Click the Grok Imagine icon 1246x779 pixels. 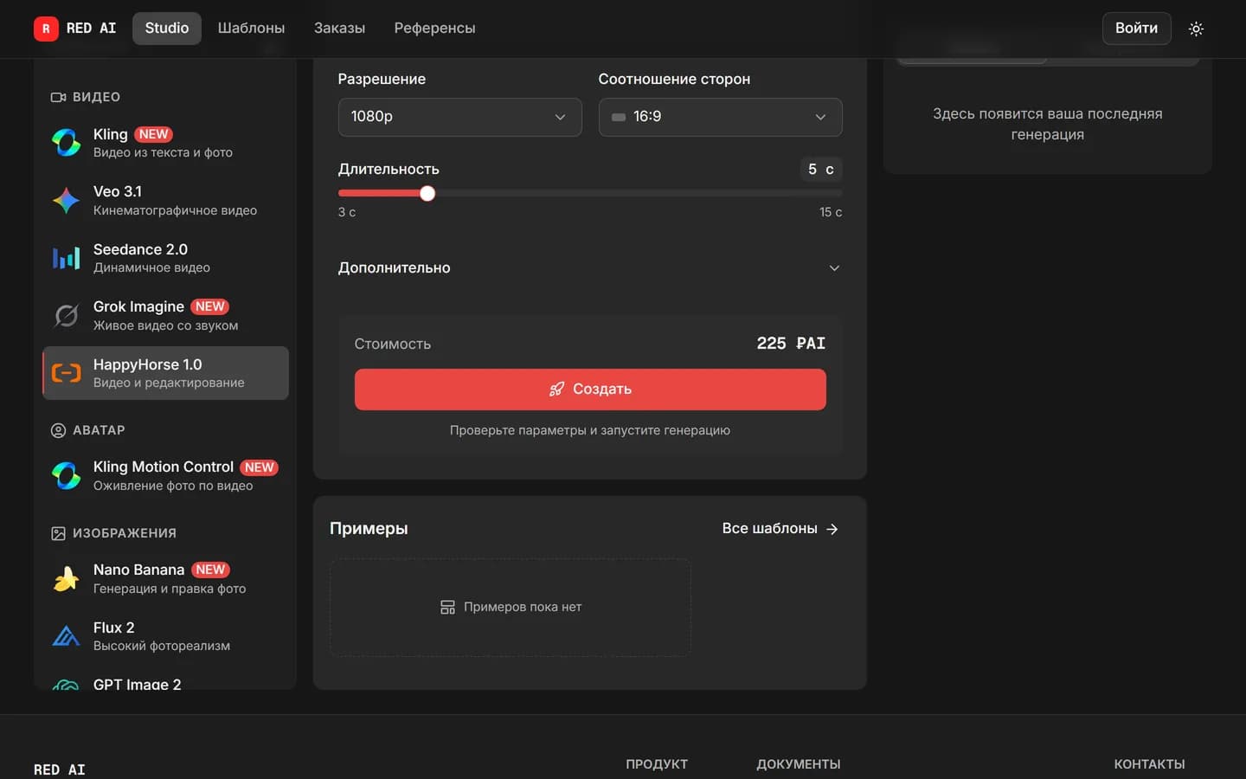click(66, 316)
